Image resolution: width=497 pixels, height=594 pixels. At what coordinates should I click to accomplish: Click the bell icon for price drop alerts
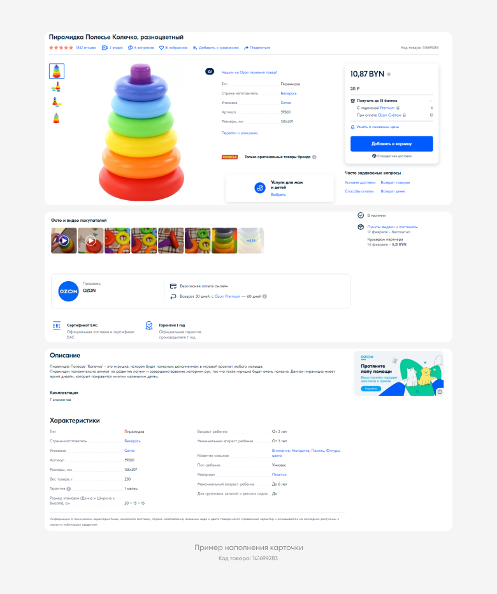[352, 127]
